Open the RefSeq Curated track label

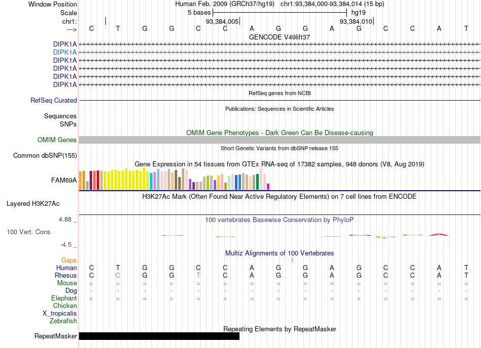coord(54,101)
